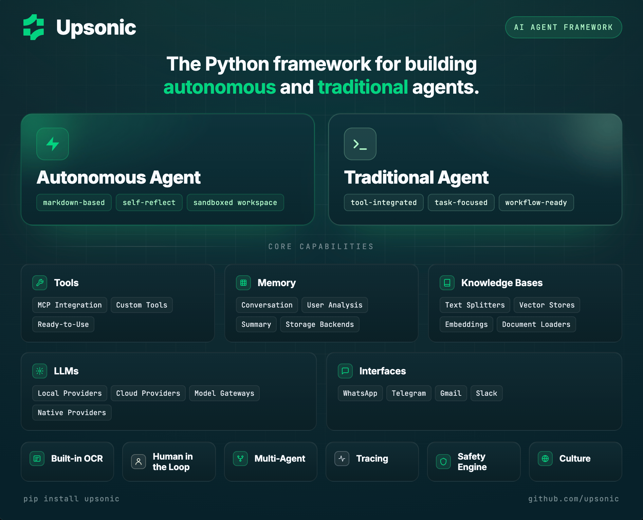This screenshot has height=520, width=643.
Task: Click the Text Splitters chip
Action: pos(475,305)
